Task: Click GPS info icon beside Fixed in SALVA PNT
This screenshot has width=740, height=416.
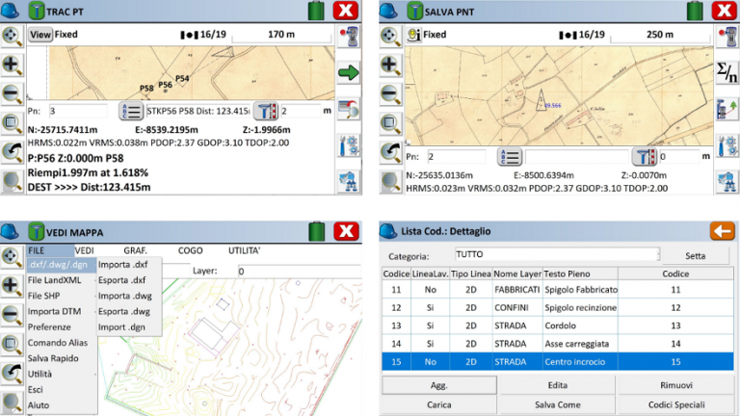Action: point(414,35)
